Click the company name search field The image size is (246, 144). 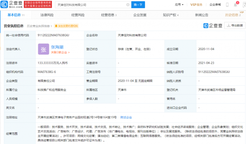91,5
